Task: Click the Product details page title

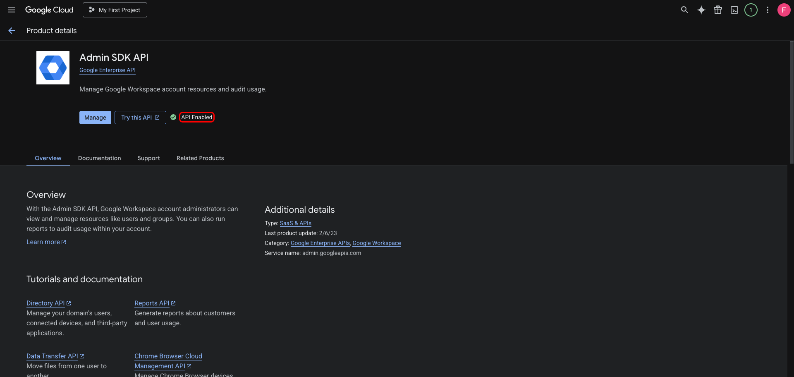Action: [52, 31]
